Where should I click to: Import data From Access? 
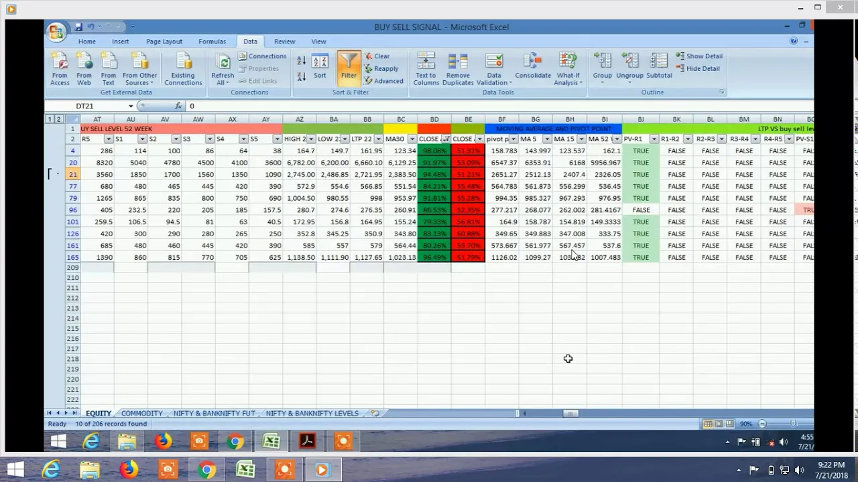(x=60, y=70)
